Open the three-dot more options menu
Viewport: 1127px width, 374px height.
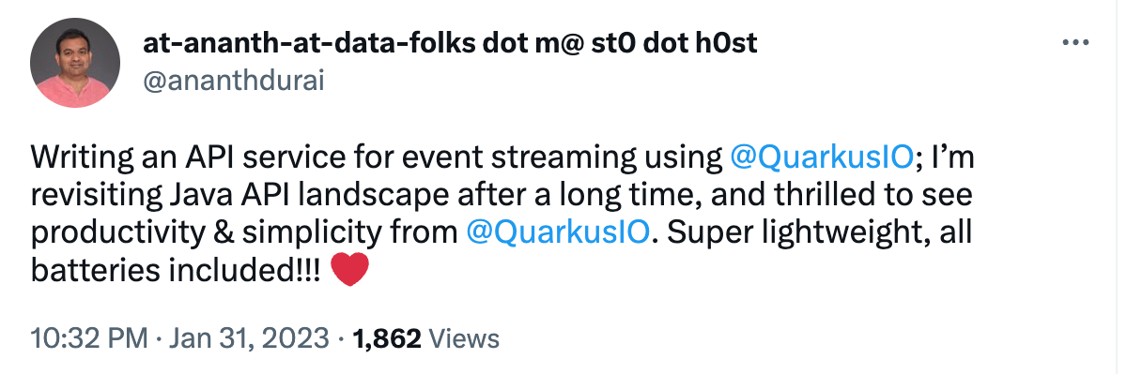tap(1073, 43)
